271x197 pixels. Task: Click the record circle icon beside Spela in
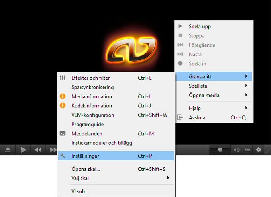click(180, 63)
